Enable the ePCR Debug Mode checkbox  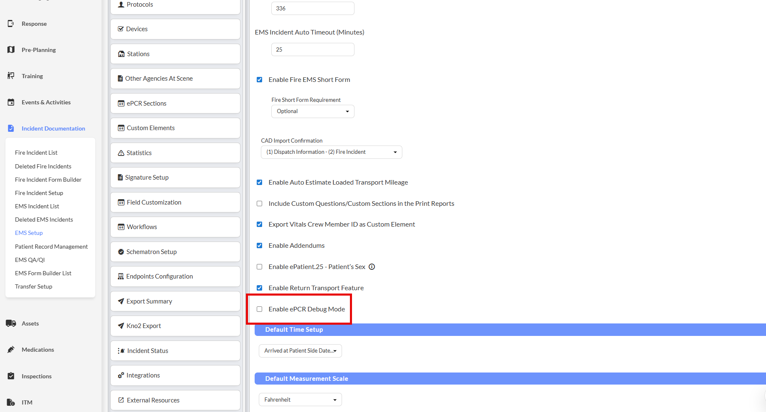tap(260, 309)
